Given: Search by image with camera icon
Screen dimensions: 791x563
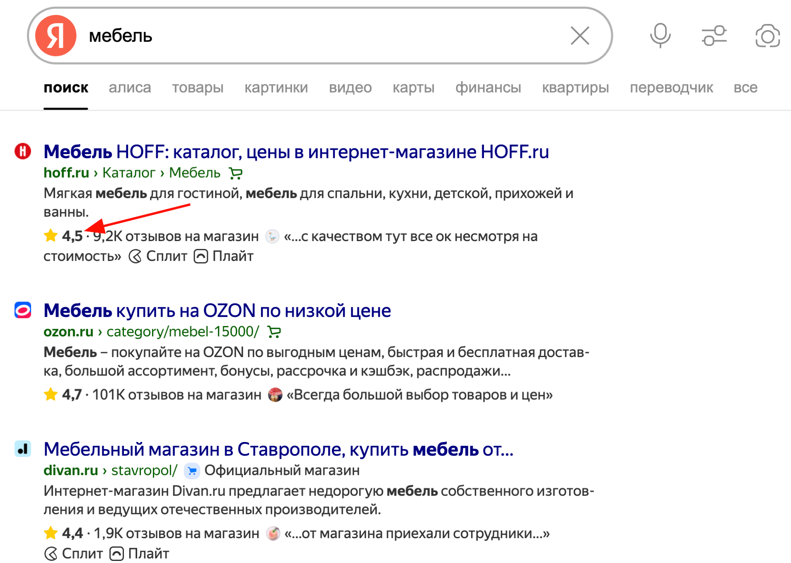Looking at the screenshot, I should 767,36.
